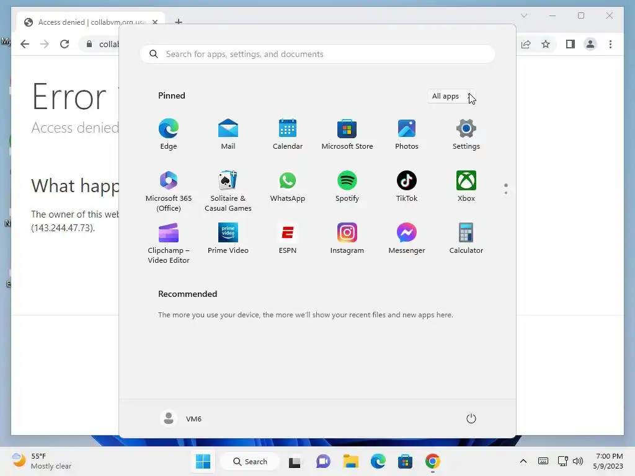The width and height of the screenshot is (635, 476).
Task: Open Microsoft Store from pinned apps
Action: point(347,134)
